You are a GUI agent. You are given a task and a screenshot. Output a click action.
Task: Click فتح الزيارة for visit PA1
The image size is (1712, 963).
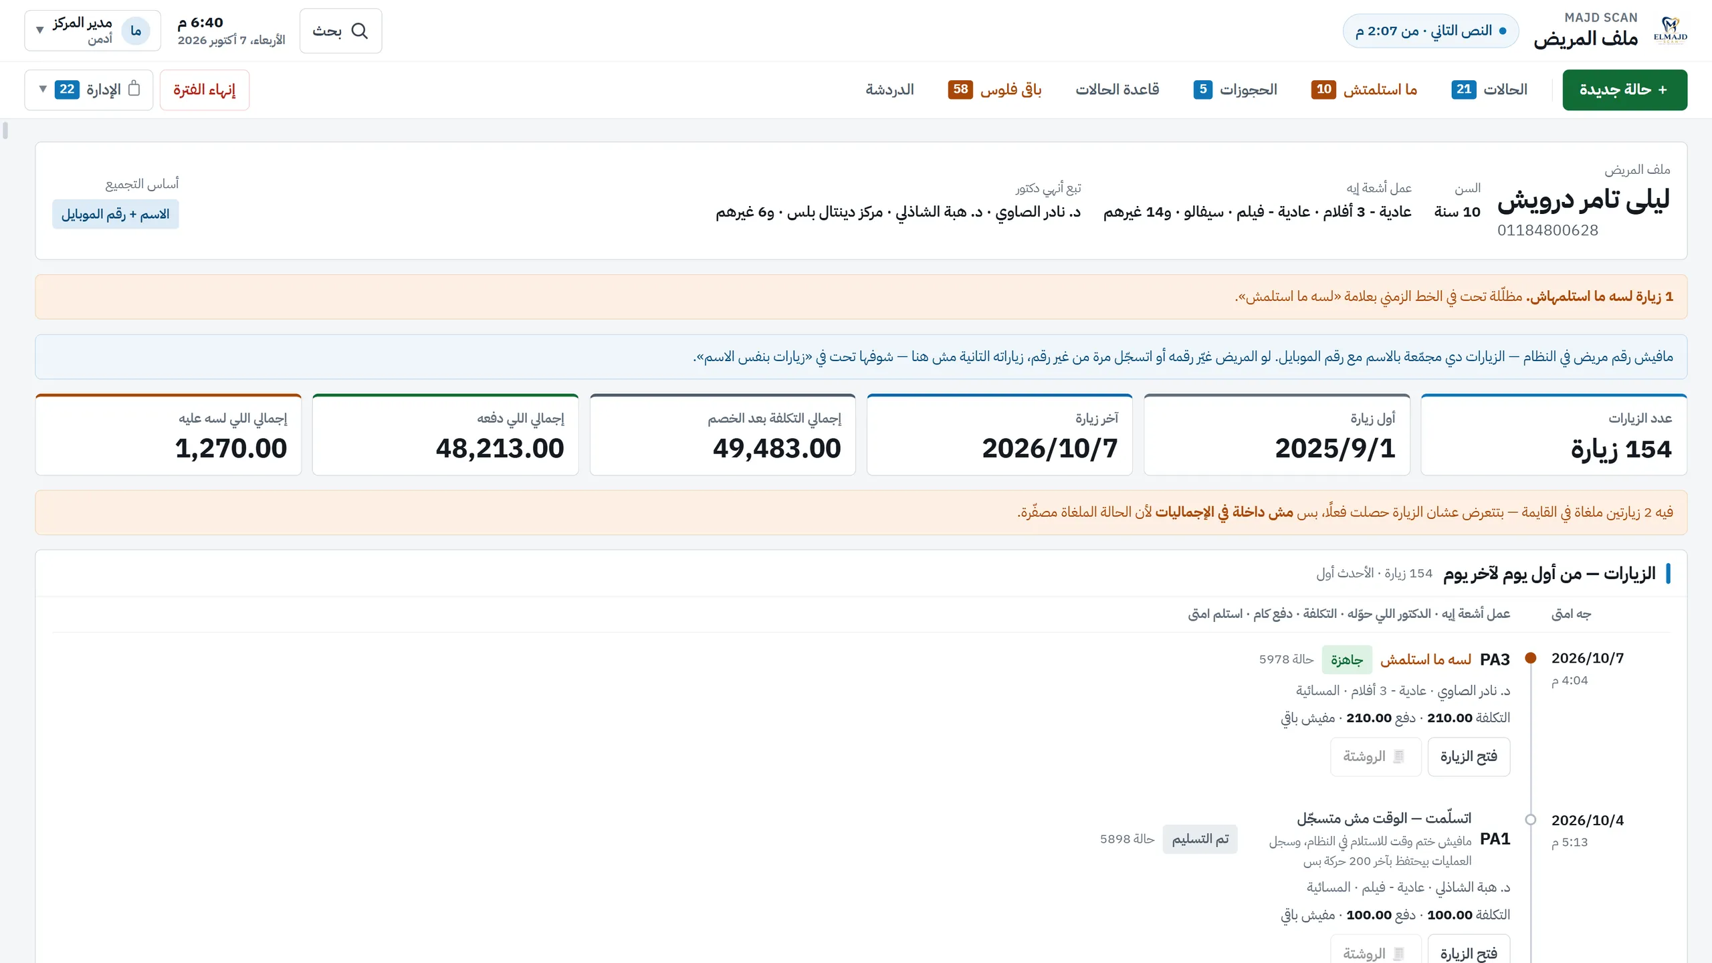[x=1469, y=950]
